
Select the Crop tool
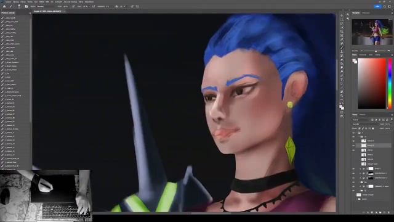tap(342, 31)
